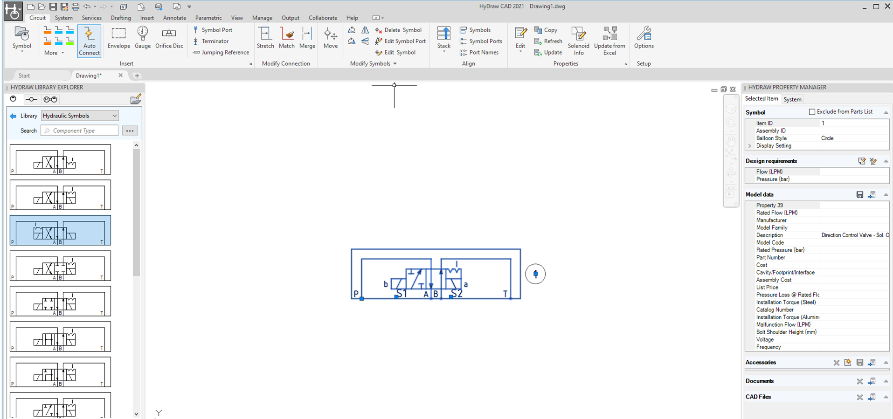This screenshot has width=893, height=419.
Task: Activate the Stretch connection tool
Action: (x=265, y=38)
